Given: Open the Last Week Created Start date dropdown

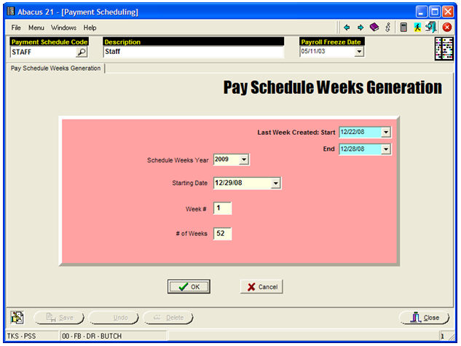Looking at the screenshot, I should coord(386,132).
